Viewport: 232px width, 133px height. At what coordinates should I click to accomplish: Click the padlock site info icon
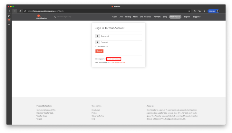point(25,11)
